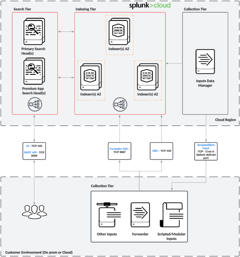Click the REST API link text
The height and width of the screenshot is (257, 240).
tap(30, 152)
